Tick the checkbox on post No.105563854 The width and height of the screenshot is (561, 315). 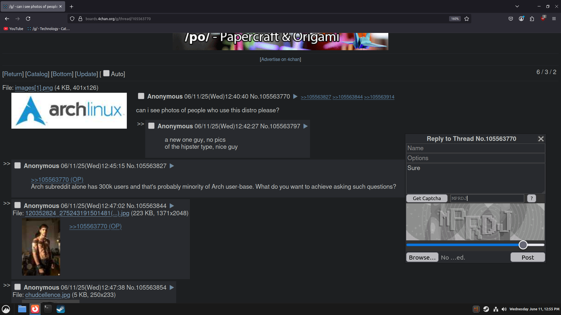pyautogui.click(x=18, y=287)
